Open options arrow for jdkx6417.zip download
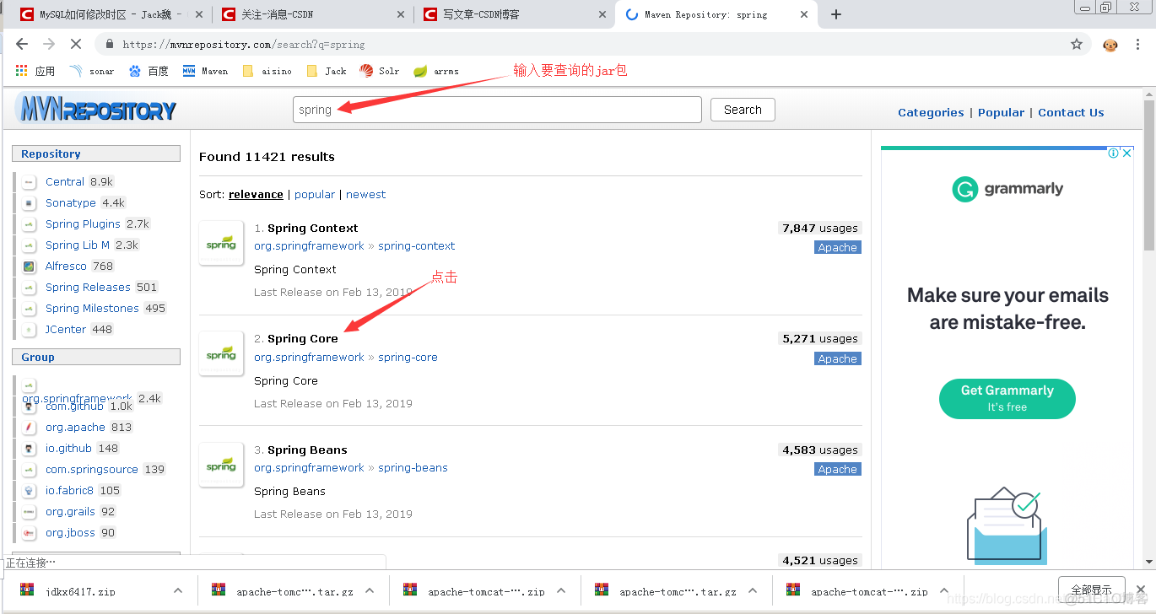This screenshot has width=1156, height=614. (178, 591)
